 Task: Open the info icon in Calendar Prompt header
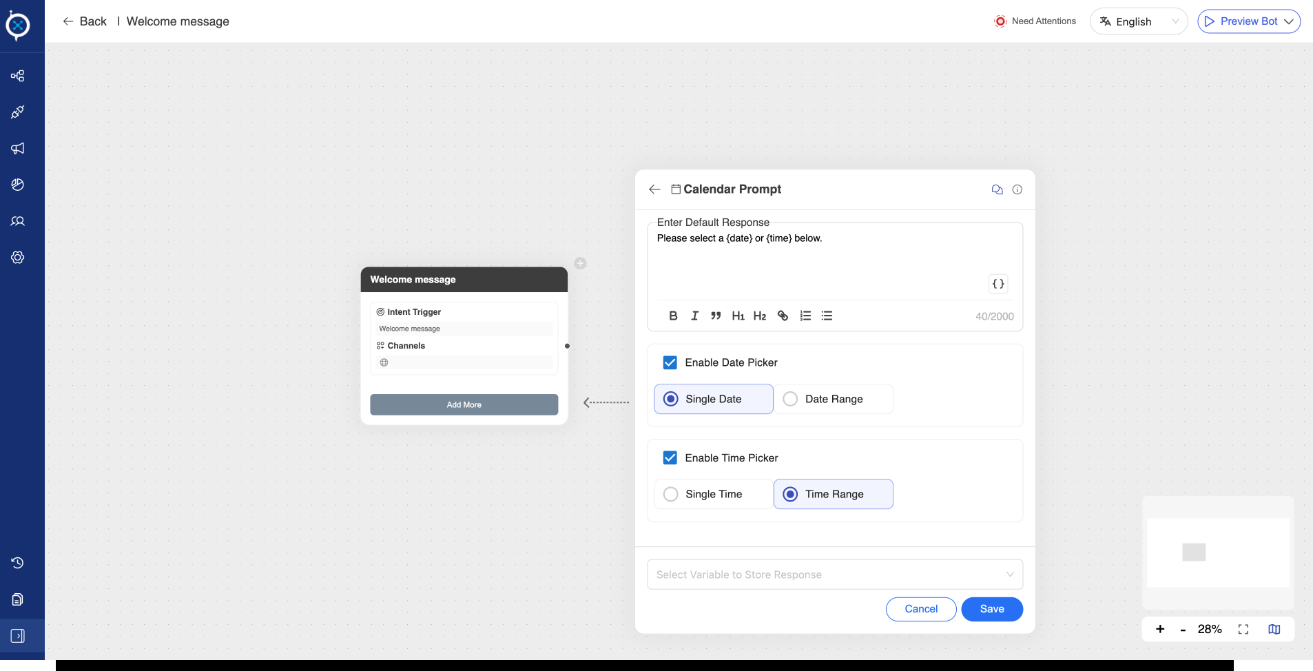tap(1017, 189)
